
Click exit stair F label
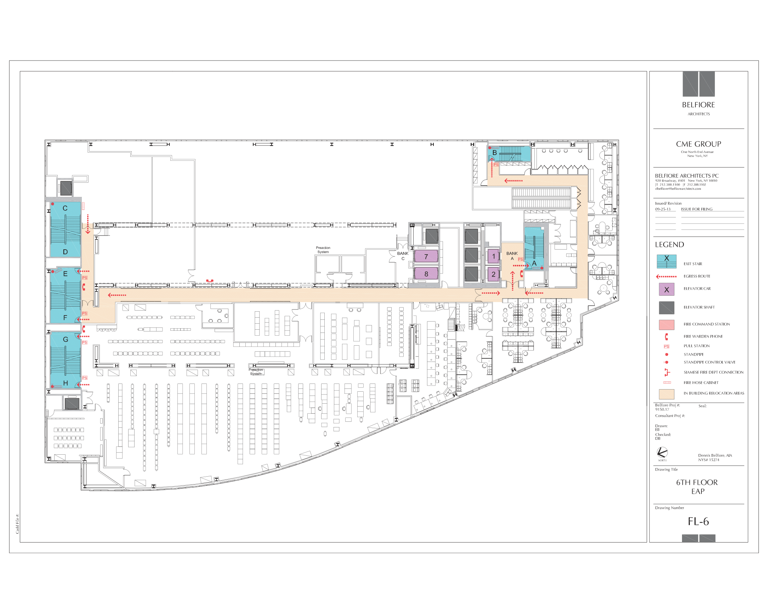(65, 317)
